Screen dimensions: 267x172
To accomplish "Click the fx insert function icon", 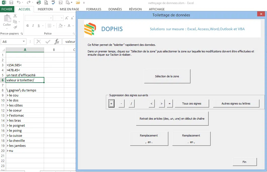I will coord(57,42).
